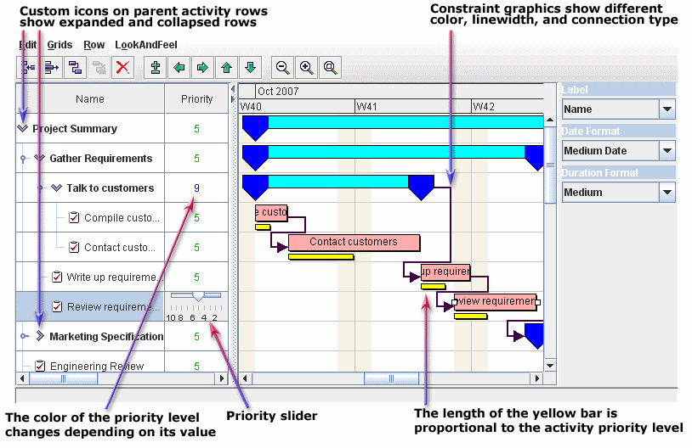The width and height of the screenshot is (692, 448).
Task: Click the zoom in magnifier icon
Action: click(307, 68)
